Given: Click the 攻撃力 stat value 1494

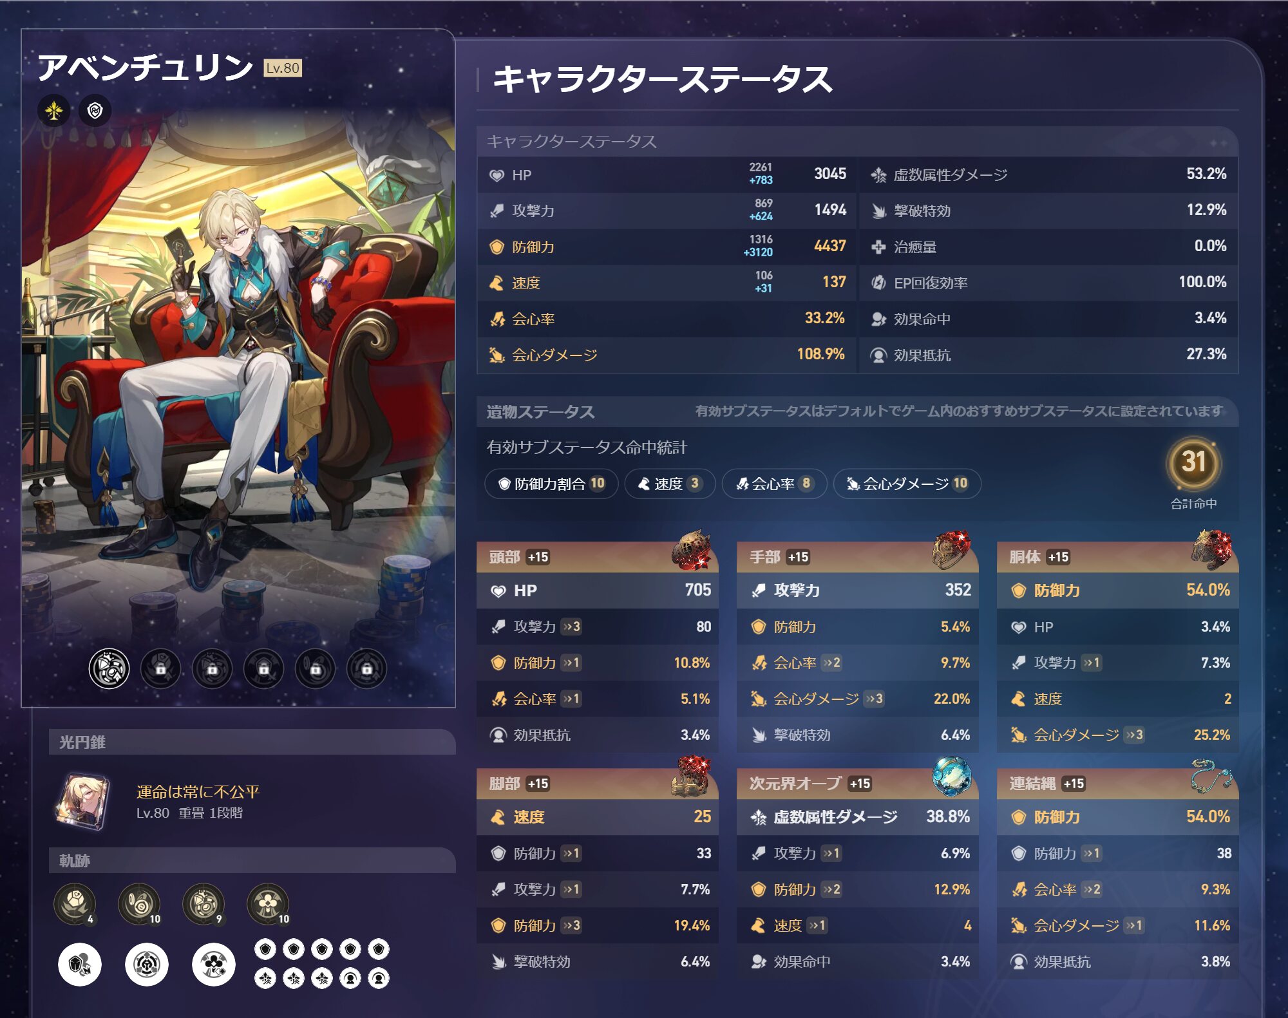Looking at the screenshot, I should [830, 210].
